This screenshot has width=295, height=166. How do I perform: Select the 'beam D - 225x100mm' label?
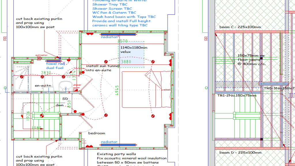[x=240, y=152]
